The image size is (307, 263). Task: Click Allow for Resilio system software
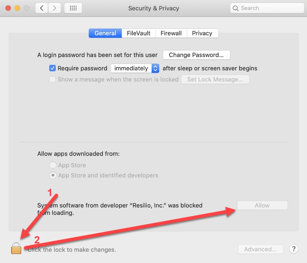[262, 205]
